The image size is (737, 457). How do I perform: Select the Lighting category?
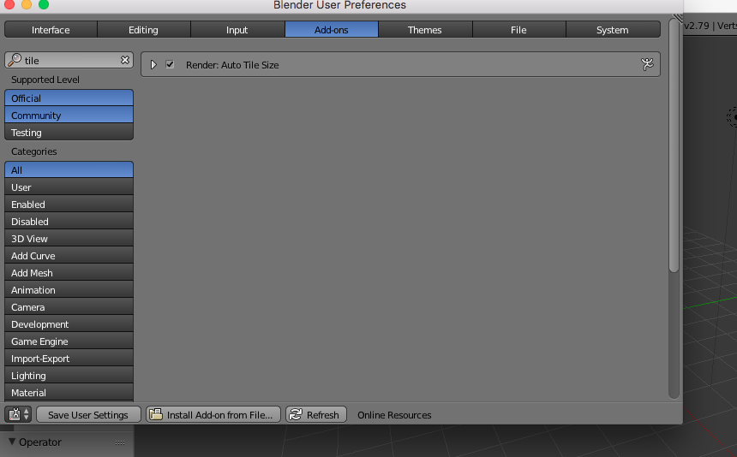click(x=69, y=376)
